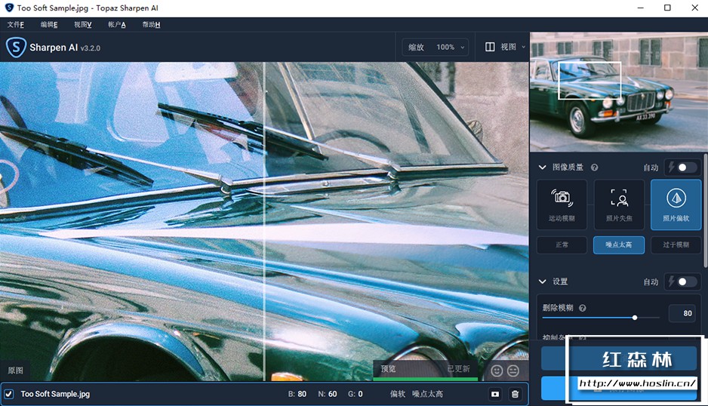The width and height of the screenshot is (708, 406).
Task: Click the split comparison divider line
Action: pyautogui.click(x=264, y=221)
